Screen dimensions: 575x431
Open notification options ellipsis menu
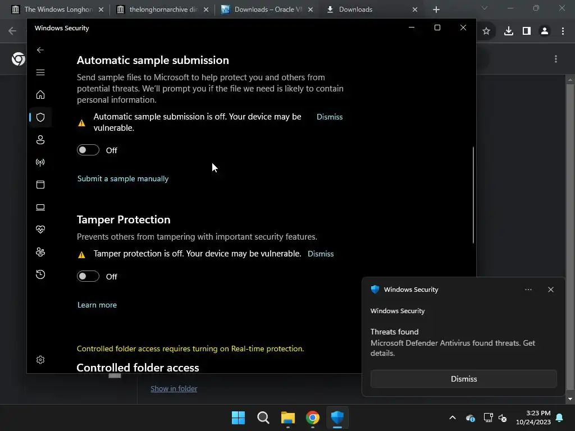click(528, 290)
